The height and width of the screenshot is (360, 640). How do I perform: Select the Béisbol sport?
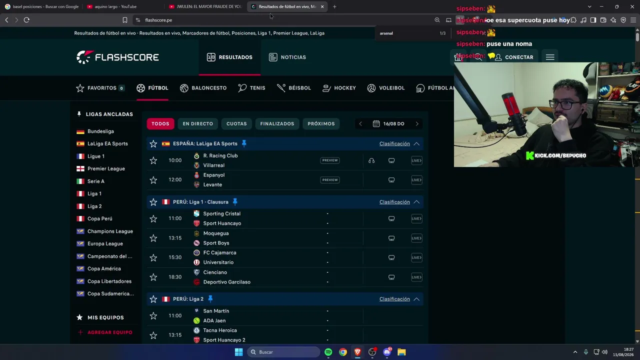point(293,88)
